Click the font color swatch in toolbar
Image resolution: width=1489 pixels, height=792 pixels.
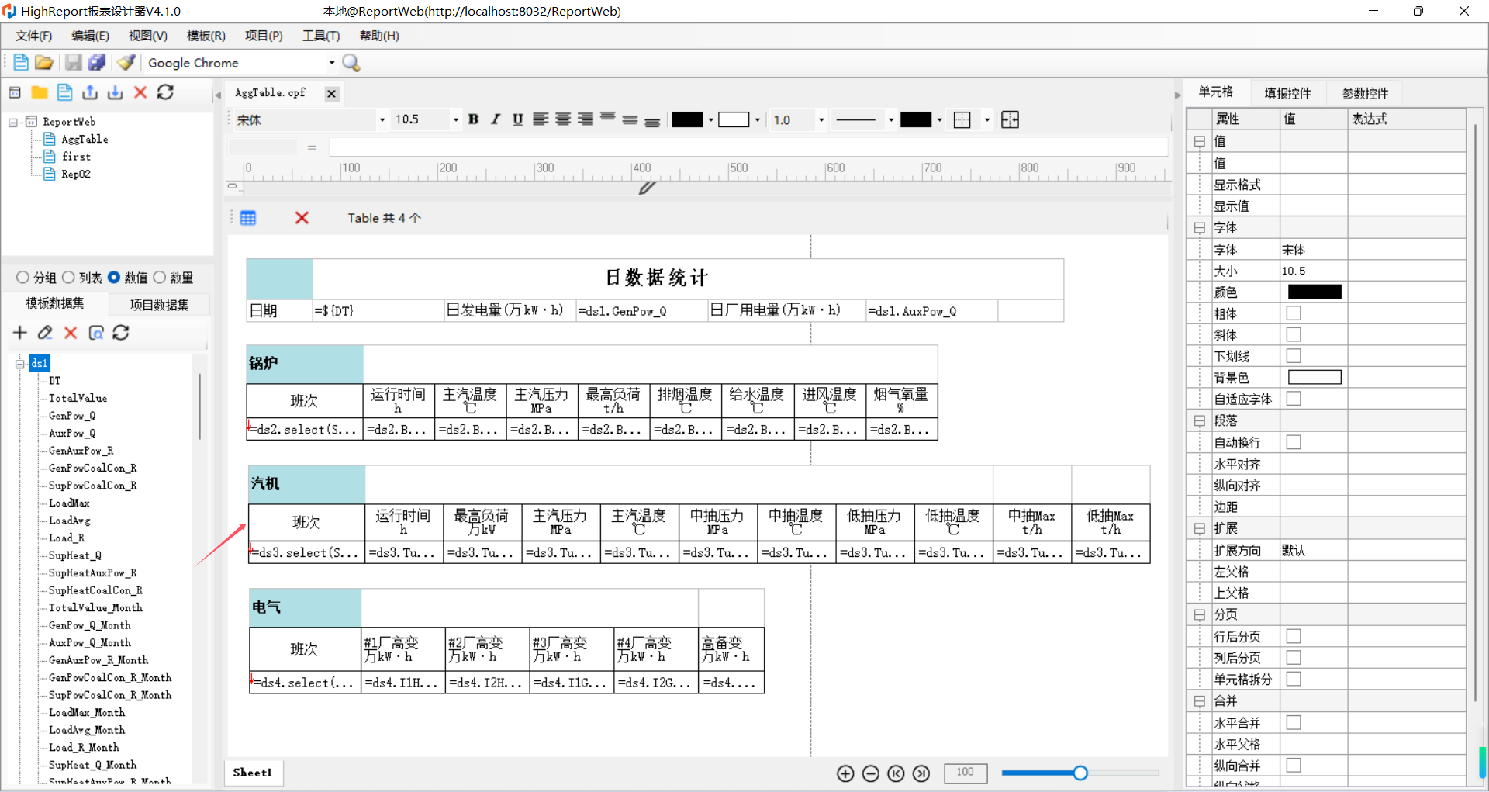[687, 119]
